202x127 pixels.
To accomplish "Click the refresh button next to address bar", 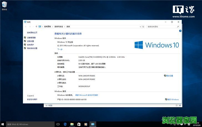I will coord(143,27).
